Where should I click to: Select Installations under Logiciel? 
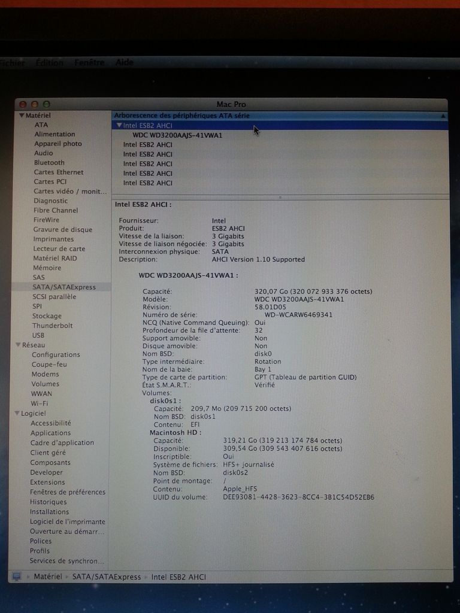[50, 511]
